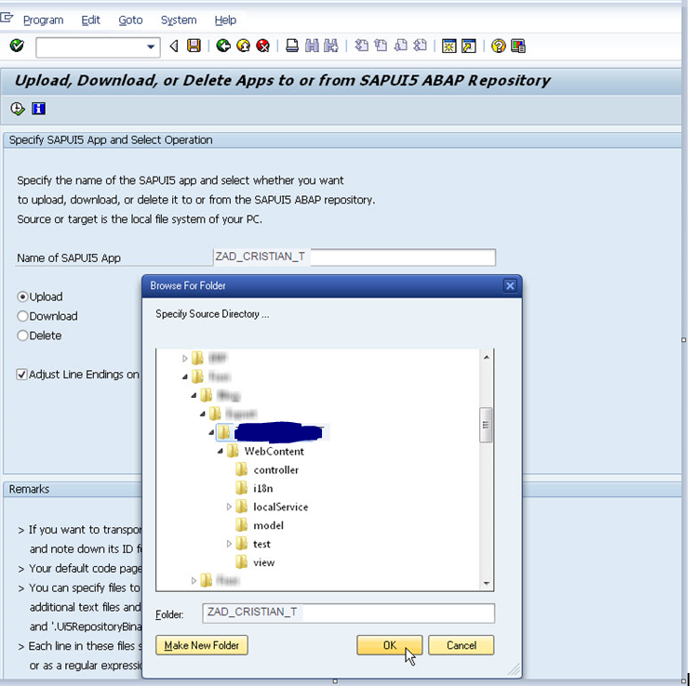
Task: Open the command field dropdown arrow
Action: [x=152, y=46]
